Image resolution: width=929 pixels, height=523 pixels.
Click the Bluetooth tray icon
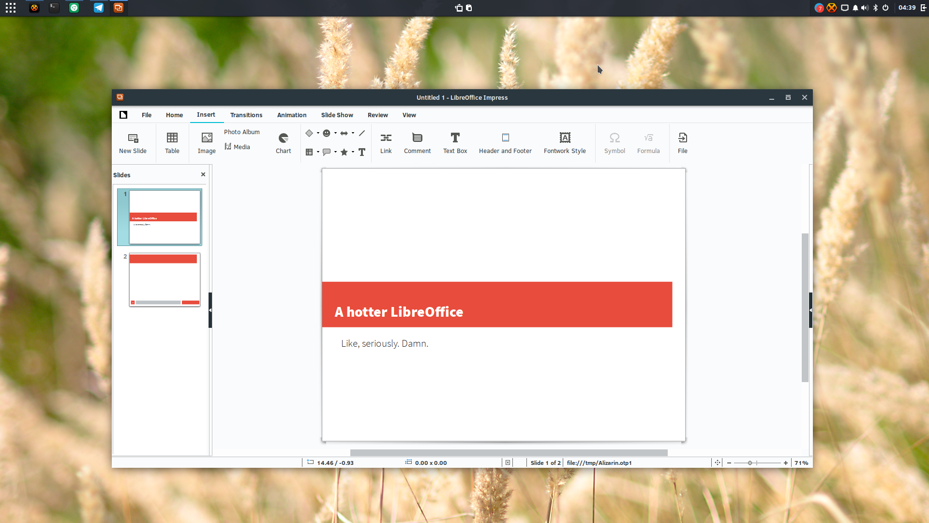(x=875, y=8)
